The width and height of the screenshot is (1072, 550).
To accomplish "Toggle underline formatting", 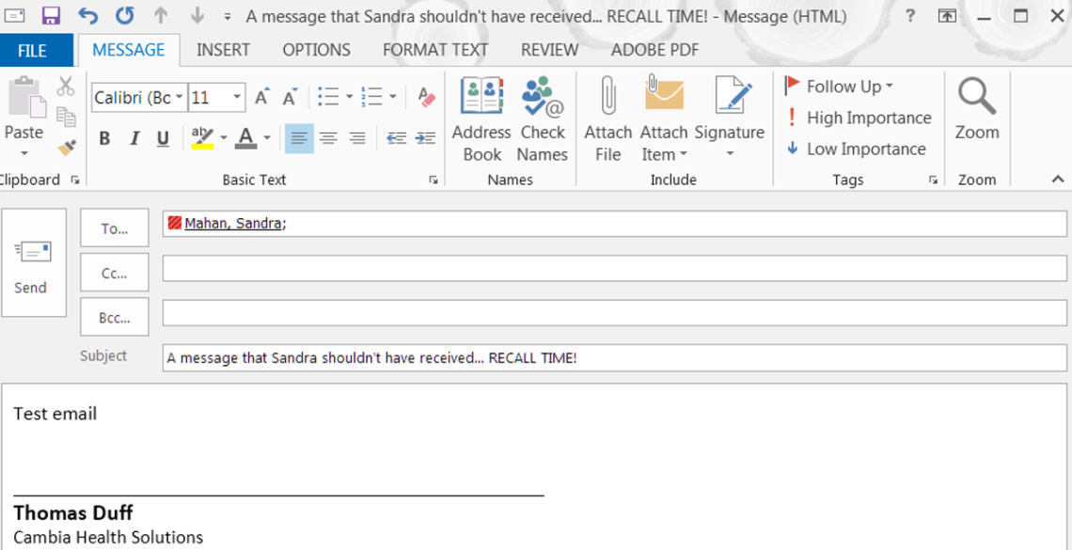I will coord(162,138).
